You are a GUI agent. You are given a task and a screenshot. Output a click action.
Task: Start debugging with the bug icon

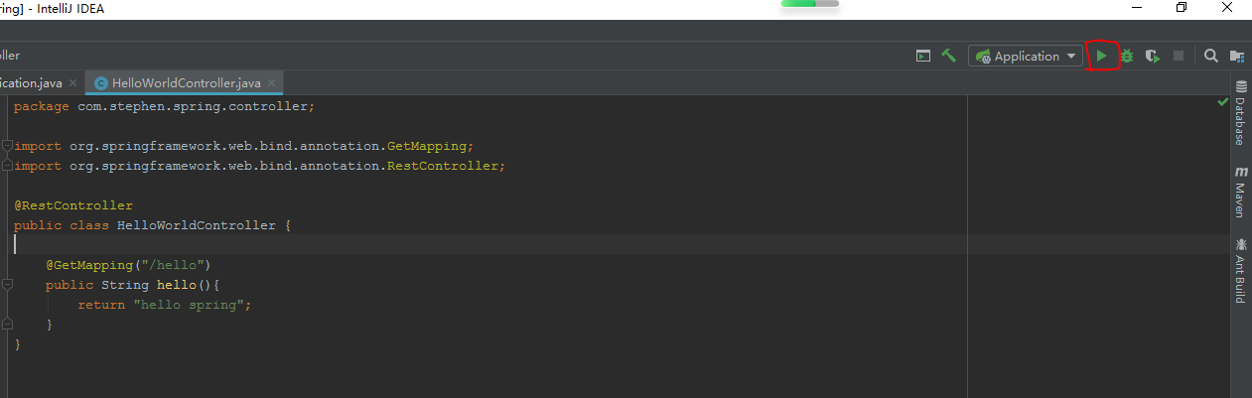[x=1127, y=57]
